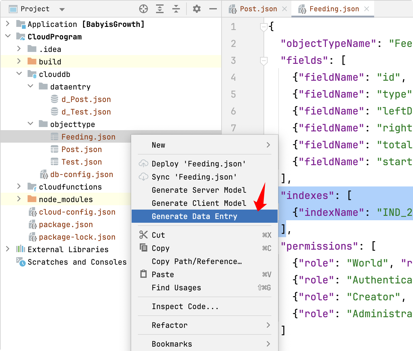Screen dimensions: 413x351
Task: Click the Project view window icon
Action: [13, 9]
